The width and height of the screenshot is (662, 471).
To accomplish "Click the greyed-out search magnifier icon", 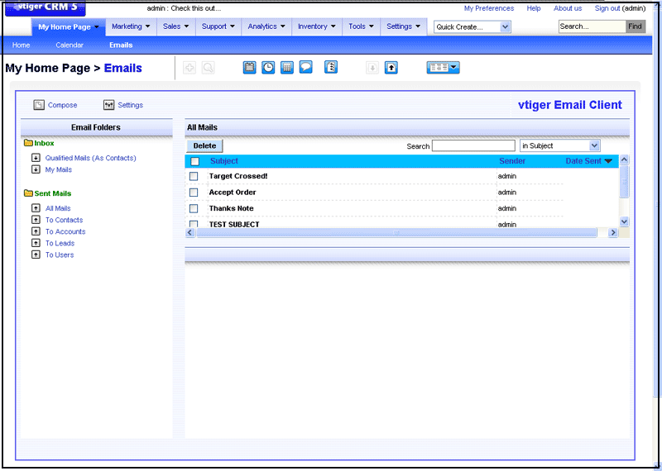I will [209, 68].
